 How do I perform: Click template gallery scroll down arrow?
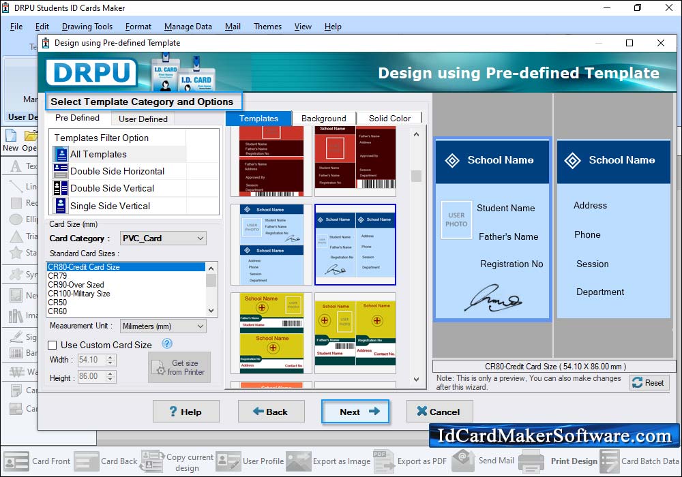point(416,380)
